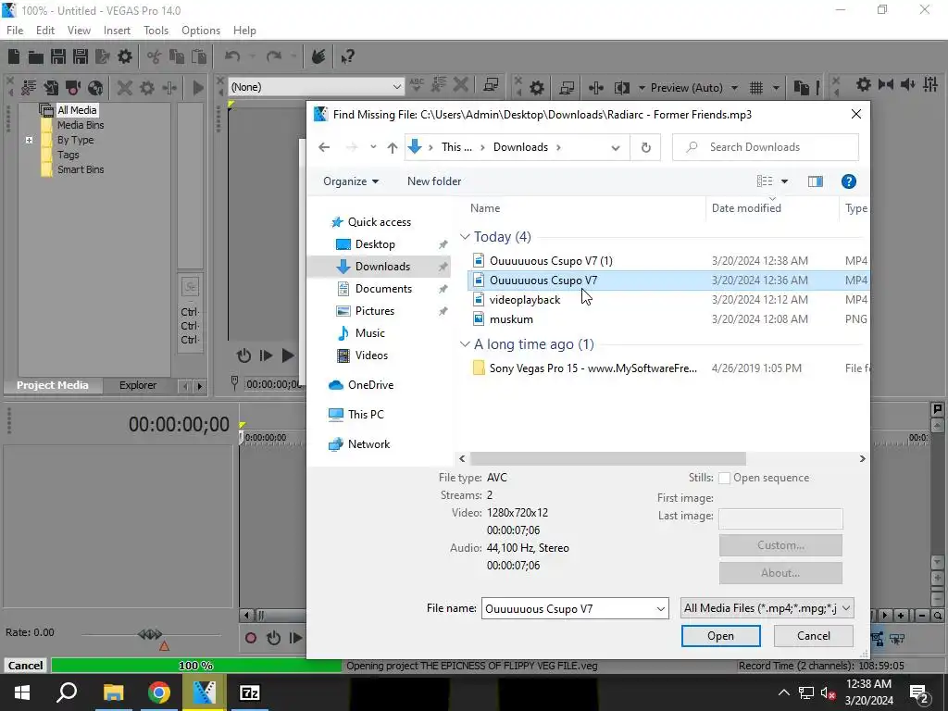Click Play button in trimmer transport
Viewport: 948px width, 711px height.
click(288, 355)
